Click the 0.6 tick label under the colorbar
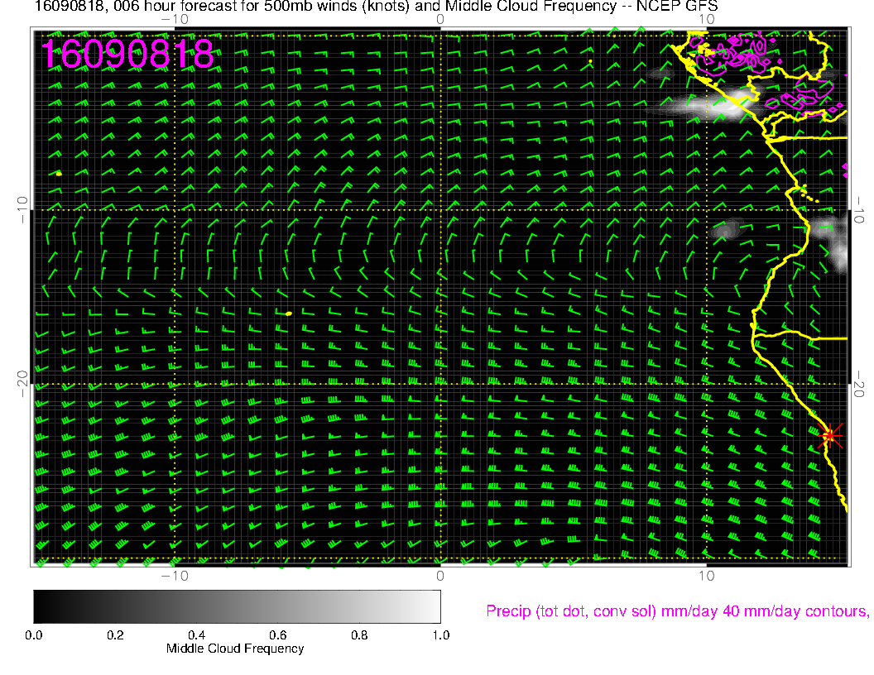The height and width of the screenshot is (675, 874). pyautogui.click(x=277, y=635)
